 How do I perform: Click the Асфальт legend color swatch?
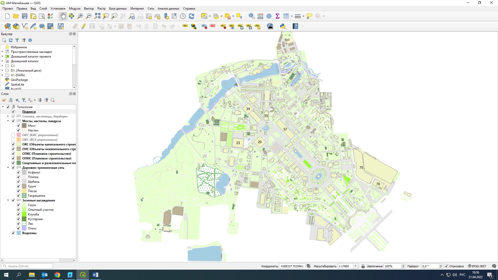pyautogui.click(x=24, y=172)
